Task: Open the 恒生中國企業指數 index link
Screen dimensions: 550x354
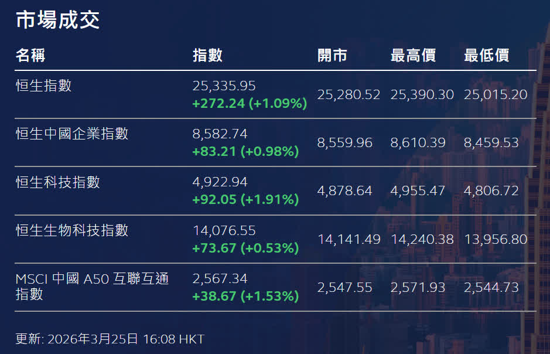Action: click(71, 134)
